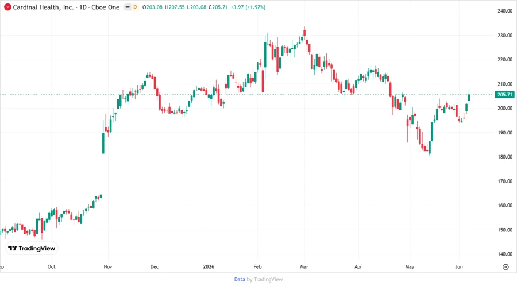Screen dimensions: 517x286
Task: Click the Mar label on time axis
Action: click(x=304, y=267)
